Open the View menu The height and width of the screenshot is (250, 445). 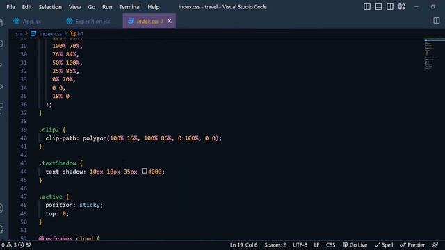click(x=74, y=7)
